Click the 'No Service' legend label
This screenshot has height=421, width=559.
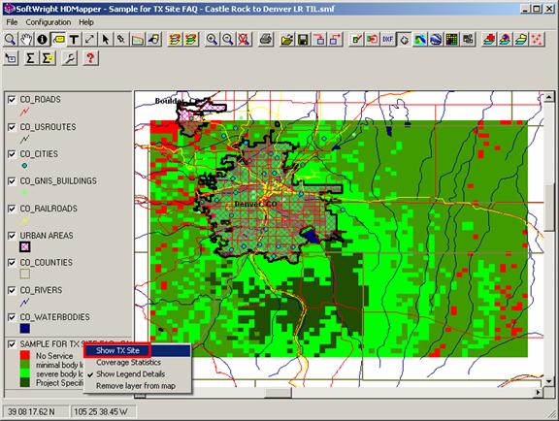coord(54,356)
